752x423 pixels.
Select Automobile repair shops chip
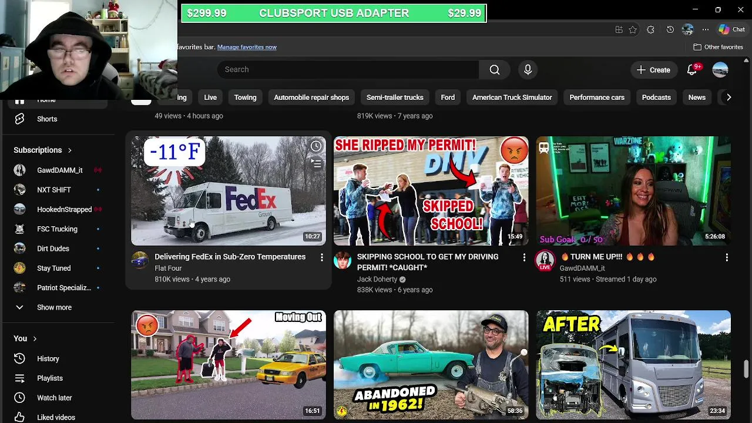point(311,98)
